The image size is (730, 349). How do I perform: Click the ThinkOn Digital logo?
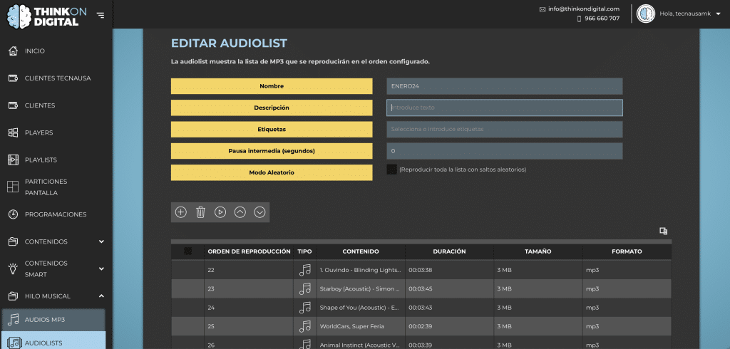point(46,16)
